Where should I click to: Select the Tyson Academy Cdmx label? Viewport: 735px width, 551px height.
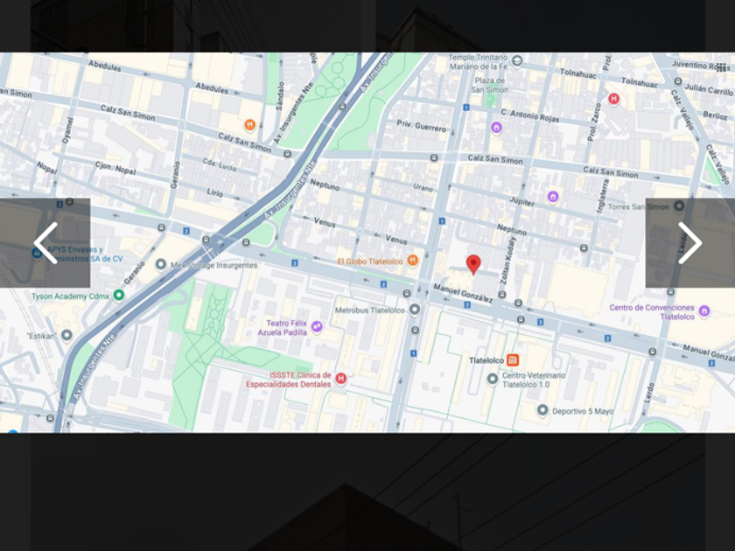[x=70, y=296]
